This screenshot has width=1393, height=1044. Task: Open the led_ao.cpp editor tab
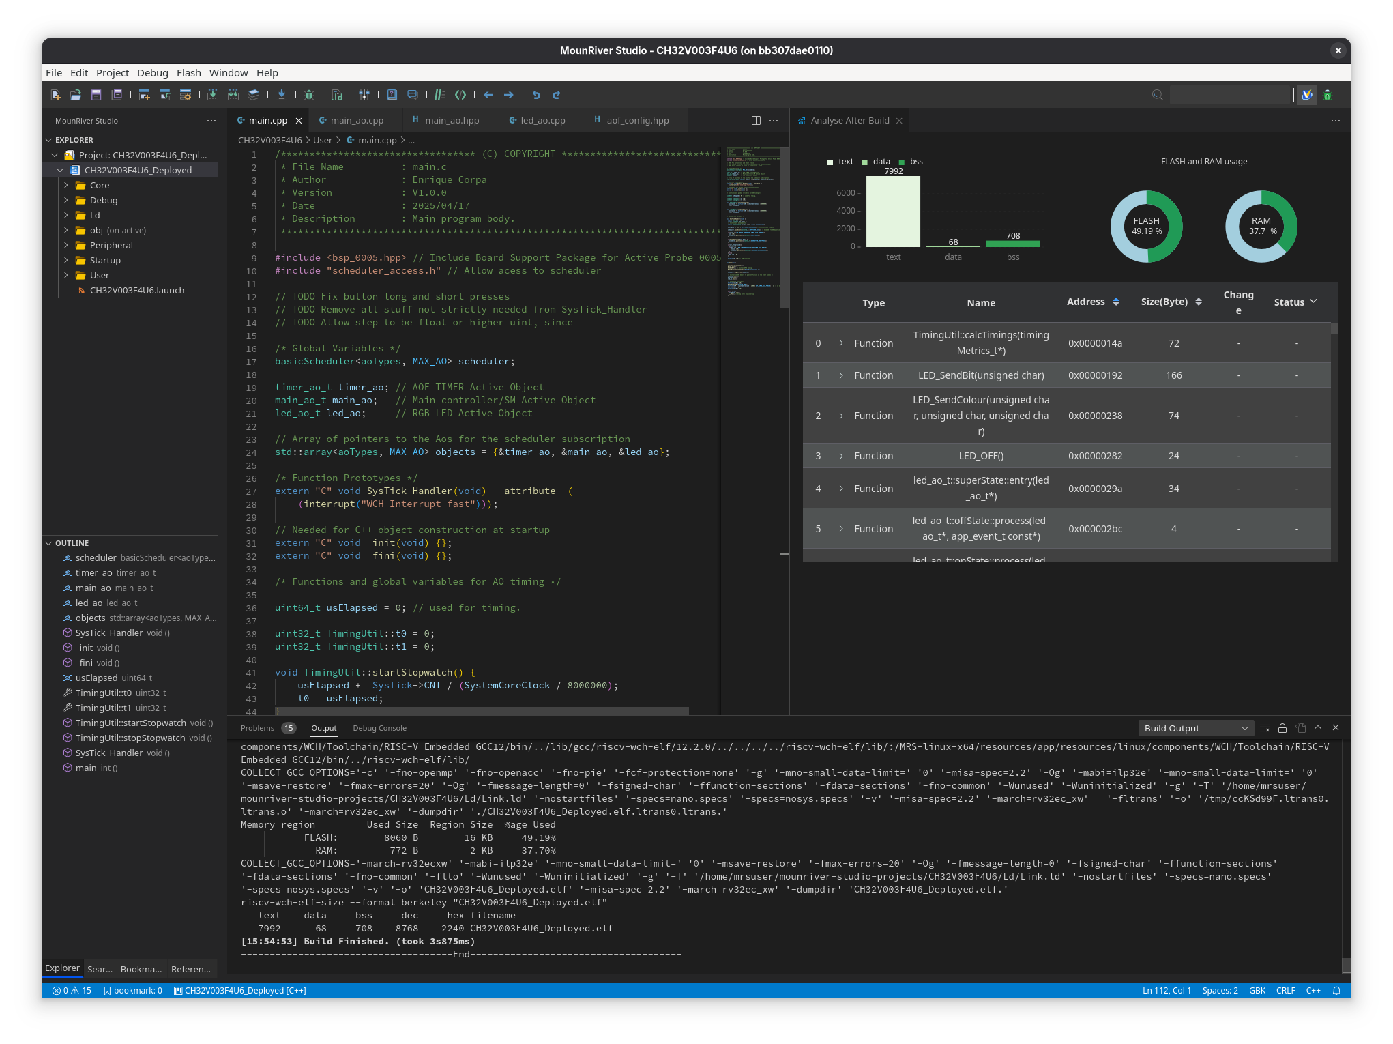(x=542, y=120)
